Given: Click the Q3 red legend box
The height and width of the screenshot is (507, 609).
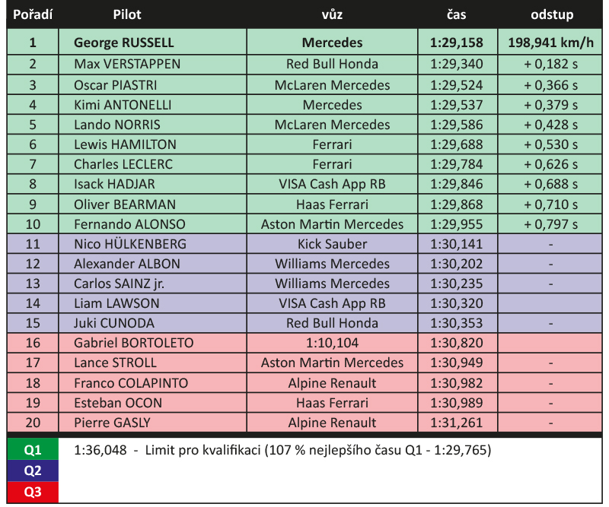Looking at the screenshot, I should (32, 492).
